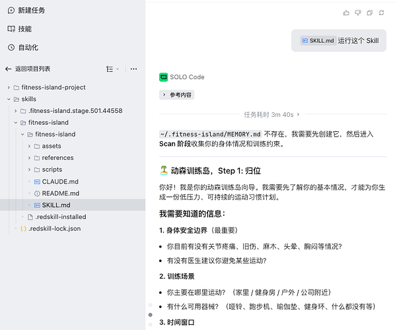Collapse the skills folder chevron

[9, 99]
